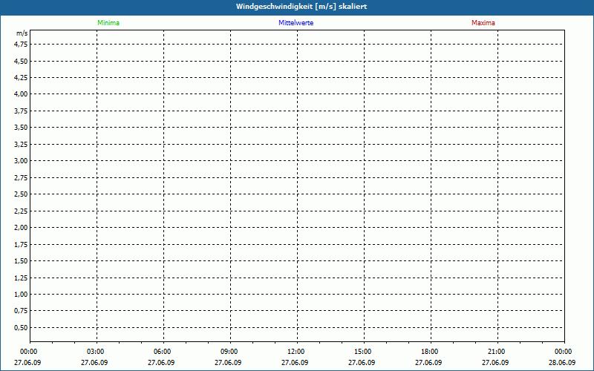Select the green Minima legend label
The height and width of the screenshot is (371, 594).
[x=108, y=23]
